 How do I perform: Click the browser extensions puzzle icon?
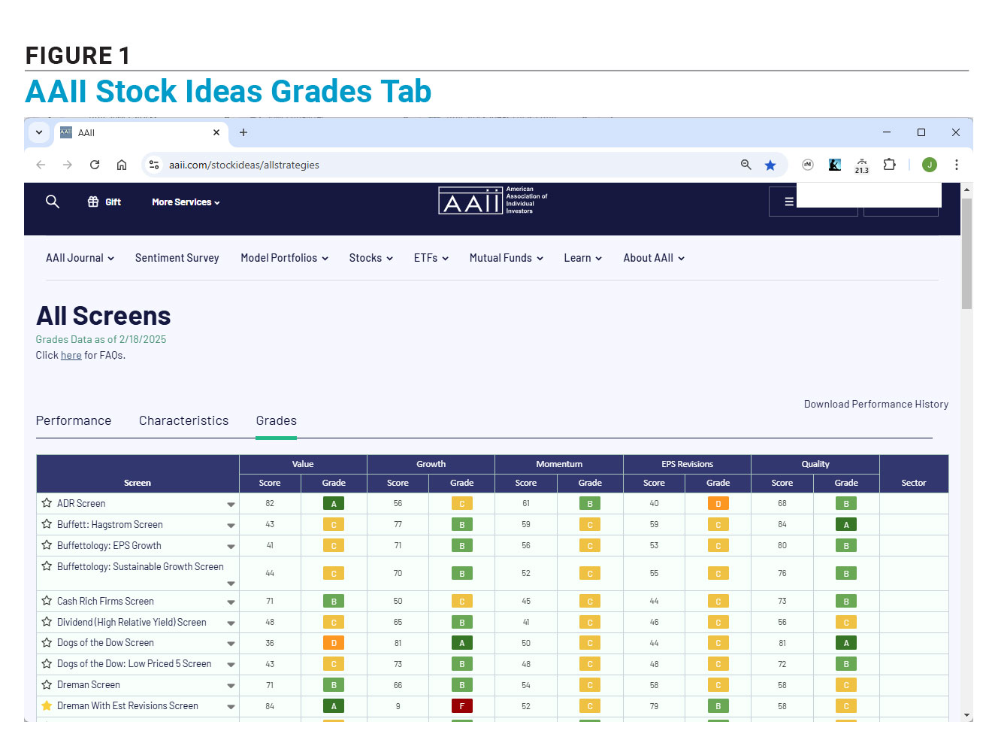click(x=890, y=165)
